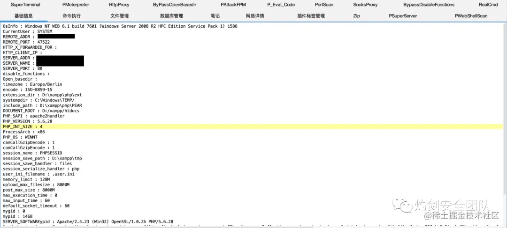Viewport: 507px width, 228px height.
Task: Click the mygid : 0 line
Action: (x=14, y=211)
